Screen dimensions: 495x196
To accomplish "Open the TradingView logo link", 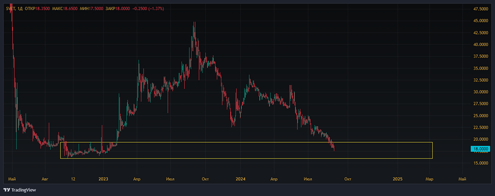I will click(x=20, y=190).
